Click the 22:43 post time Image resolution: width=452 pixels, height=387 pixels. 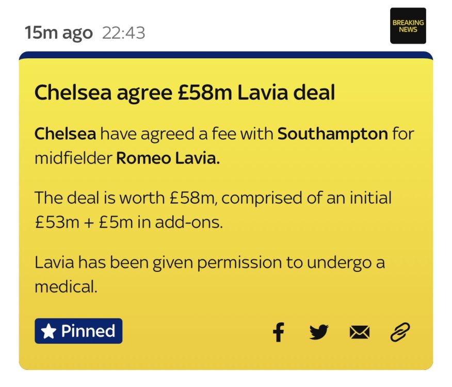[x=124, y=33]
